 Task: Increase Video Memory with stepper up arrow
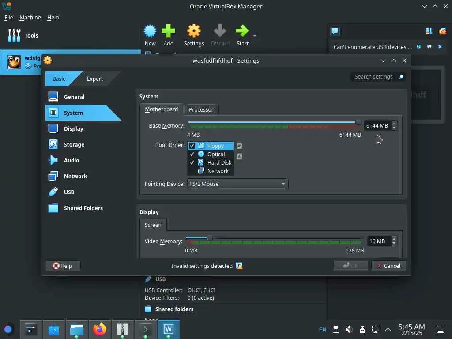pos(394,238)
